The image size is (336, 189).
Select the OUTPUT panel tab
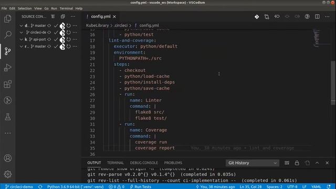[x=94, y=163]
